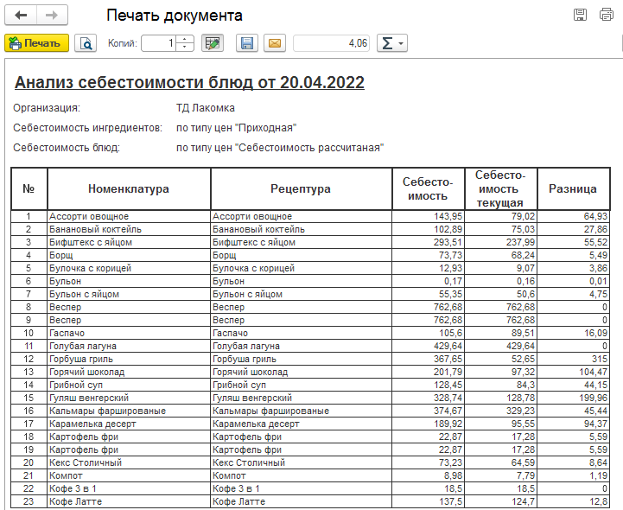The width and height of the screenshot is (623, 510).
Task: Select the Номенклатура column header
Action: 129,188
